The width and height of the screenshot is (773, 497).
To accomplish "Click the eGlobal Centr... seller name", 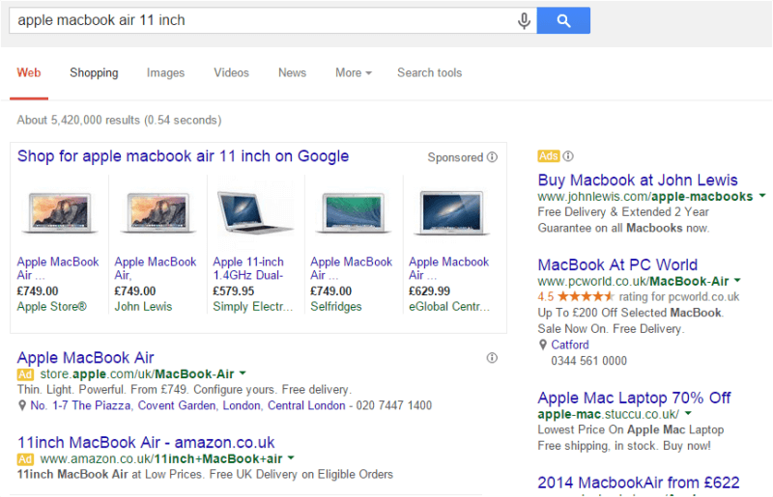I will coord(449,307).
